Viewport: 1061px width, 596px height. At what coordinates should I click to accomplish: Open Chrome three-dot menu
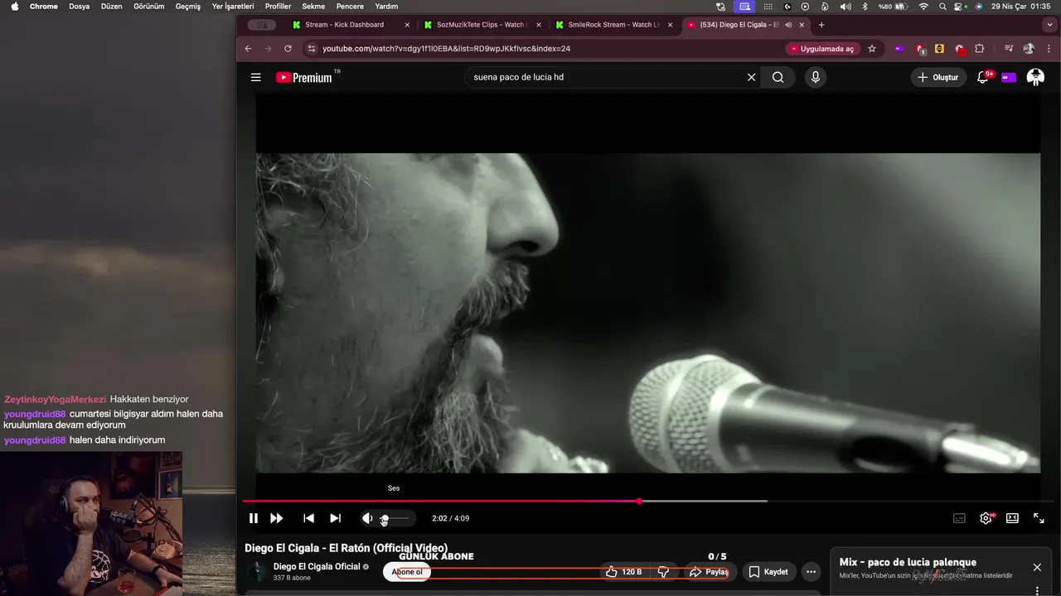tap(1049, 49)
